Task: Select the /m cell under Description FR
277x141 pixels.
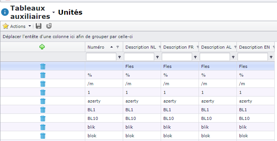Action: click(x=180, y=84)
